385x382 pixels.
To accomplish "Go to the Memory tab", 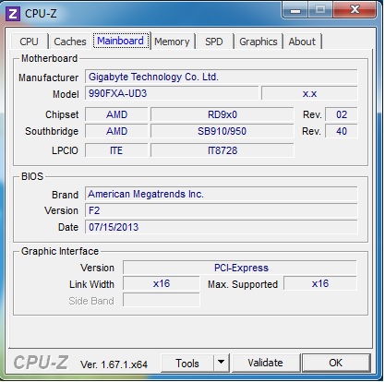I will pos(172,42).
